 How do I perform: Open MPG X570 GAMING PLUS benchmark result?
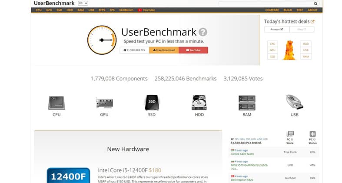[x=249, y=167]
